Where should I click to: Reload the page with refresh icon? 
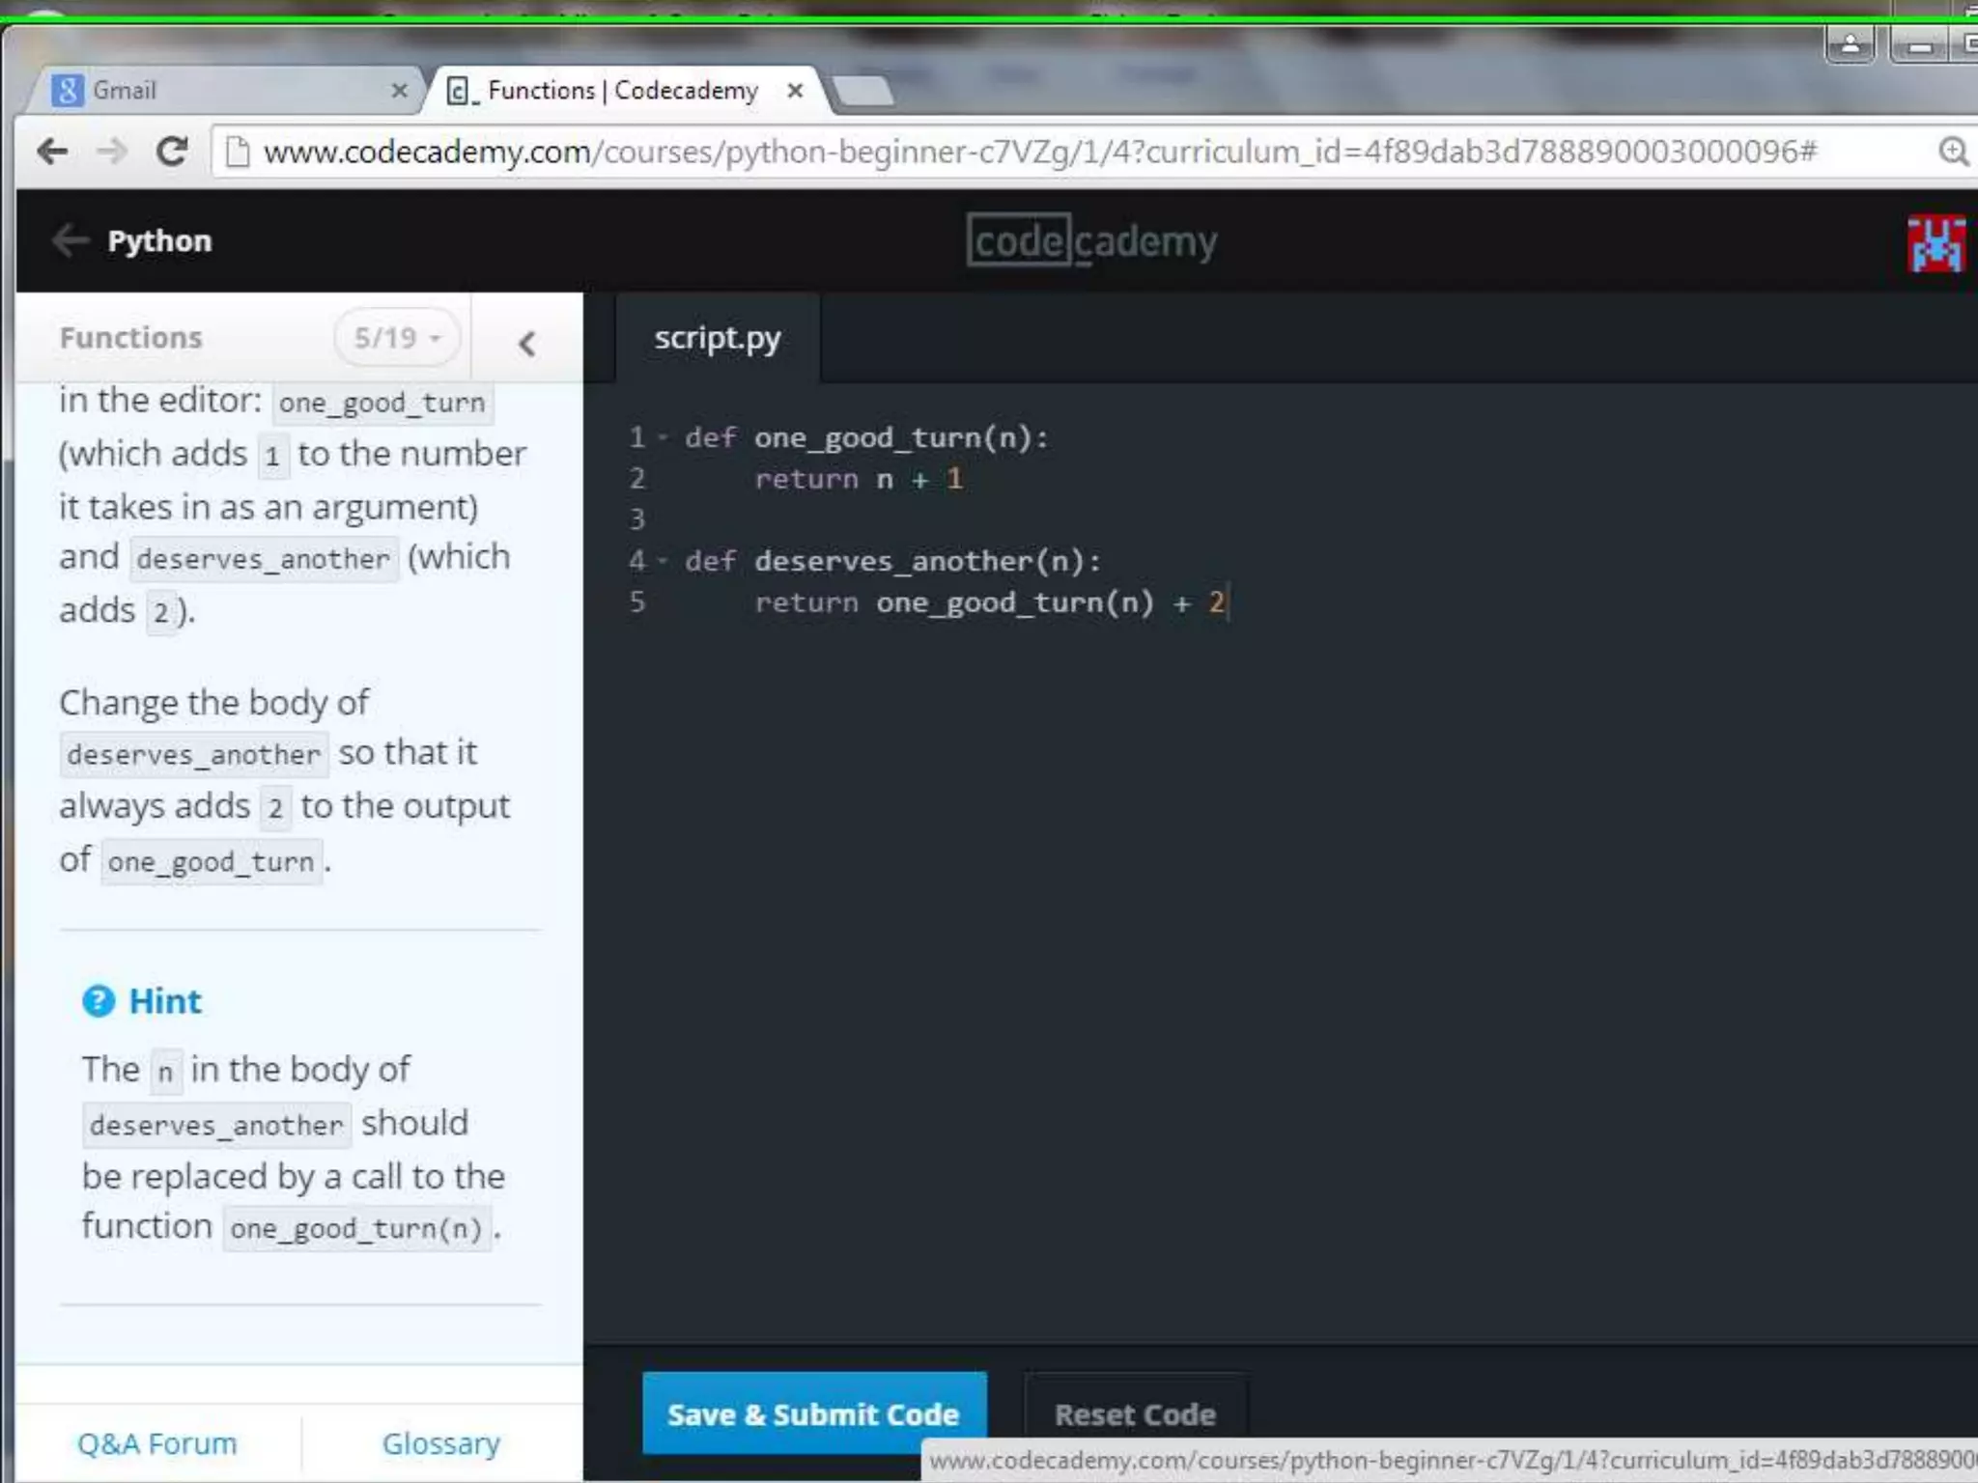pos(172,151)
